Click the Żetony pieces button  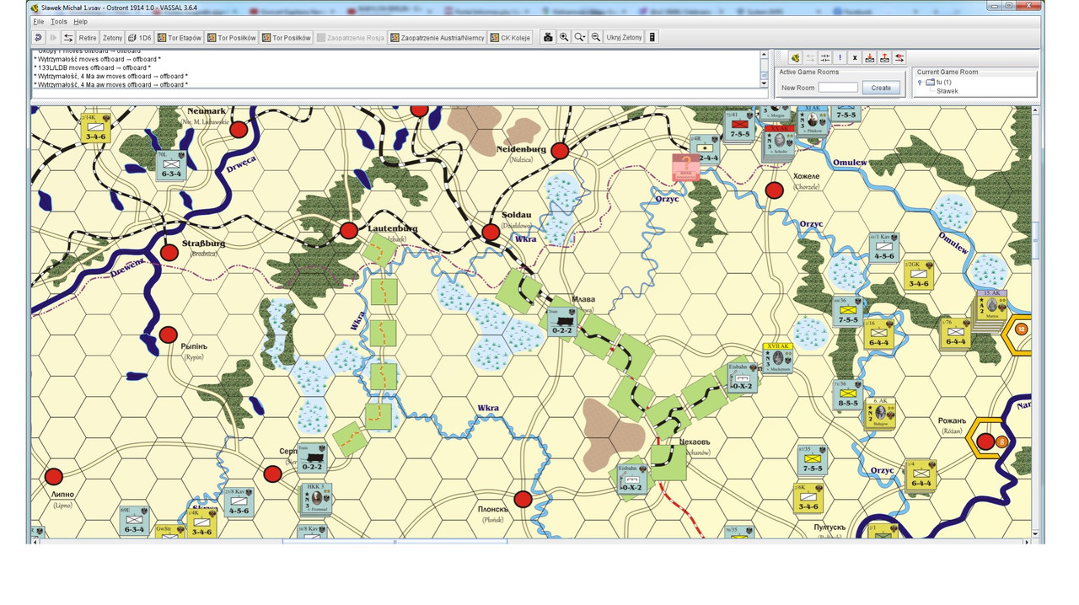(x=112, y=38)
